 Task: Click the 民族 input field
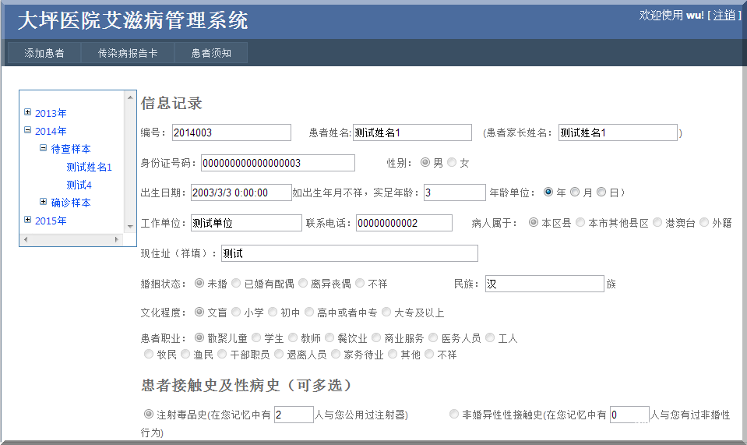[544, 284]
